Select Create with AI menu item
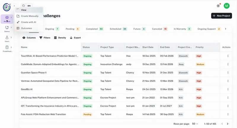 coord(28,22)
